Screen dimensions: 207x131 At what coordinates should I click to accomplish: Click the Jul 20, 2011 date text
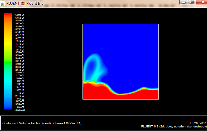tap(197, 123)
